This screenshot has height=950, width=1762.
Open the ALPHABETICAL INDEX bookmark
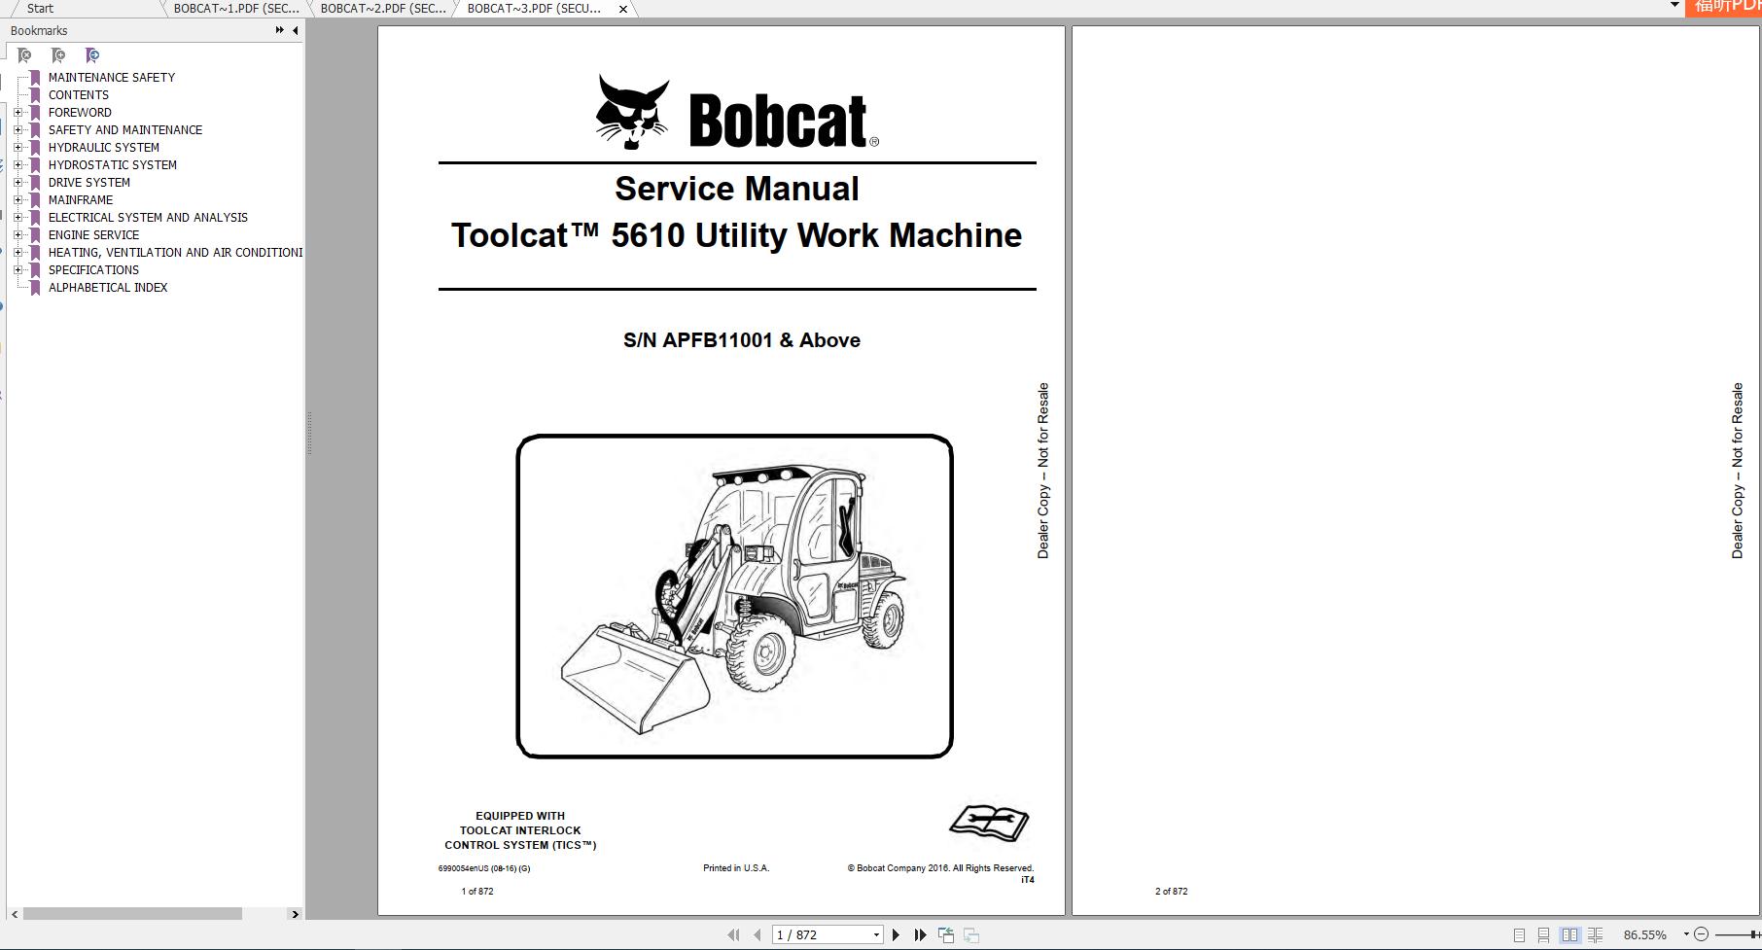click(108, 287)
